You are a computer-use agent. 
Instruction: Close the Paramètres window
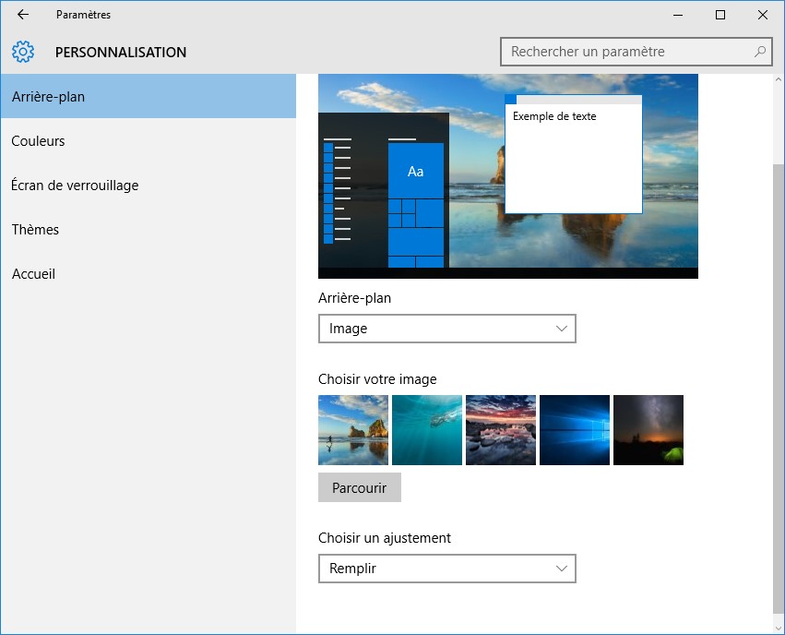pyautogui.click(x=763, y=15)
